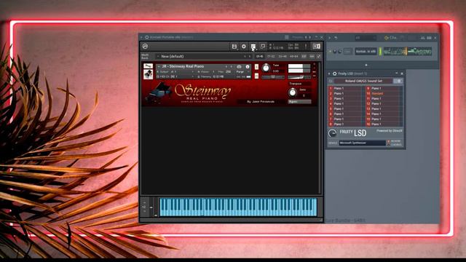Viewport: 466px width, 262px height.
Task: Open the New (default) multi dropdown arrow
Action: click(x=158, y=56)
